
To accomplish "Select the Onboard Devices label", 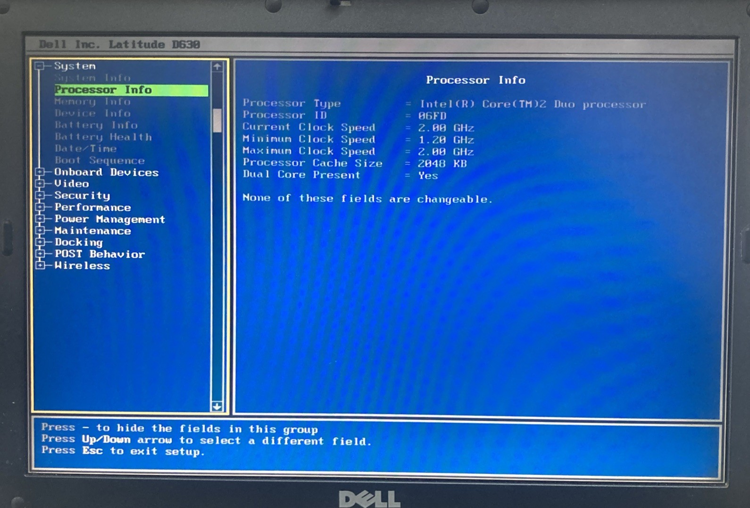I will pyautogui.click(x=106, y=172).
